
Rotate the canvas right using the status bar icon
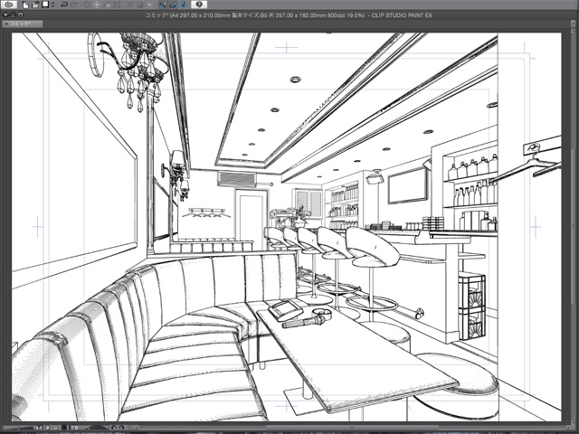(x=121, y=428)
